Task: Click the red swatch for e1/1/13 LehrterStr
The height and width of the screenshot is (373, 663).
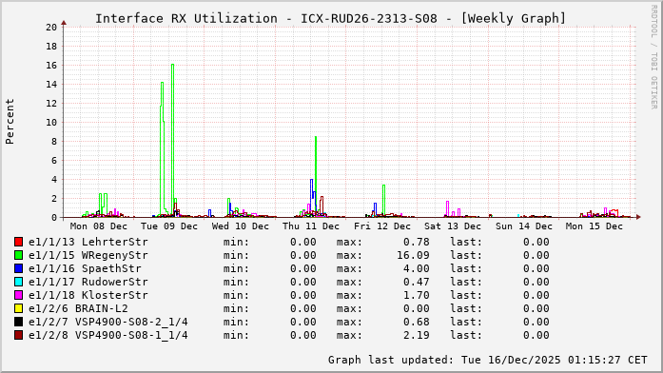Action: pyautogui.click(x=18, y=242)
